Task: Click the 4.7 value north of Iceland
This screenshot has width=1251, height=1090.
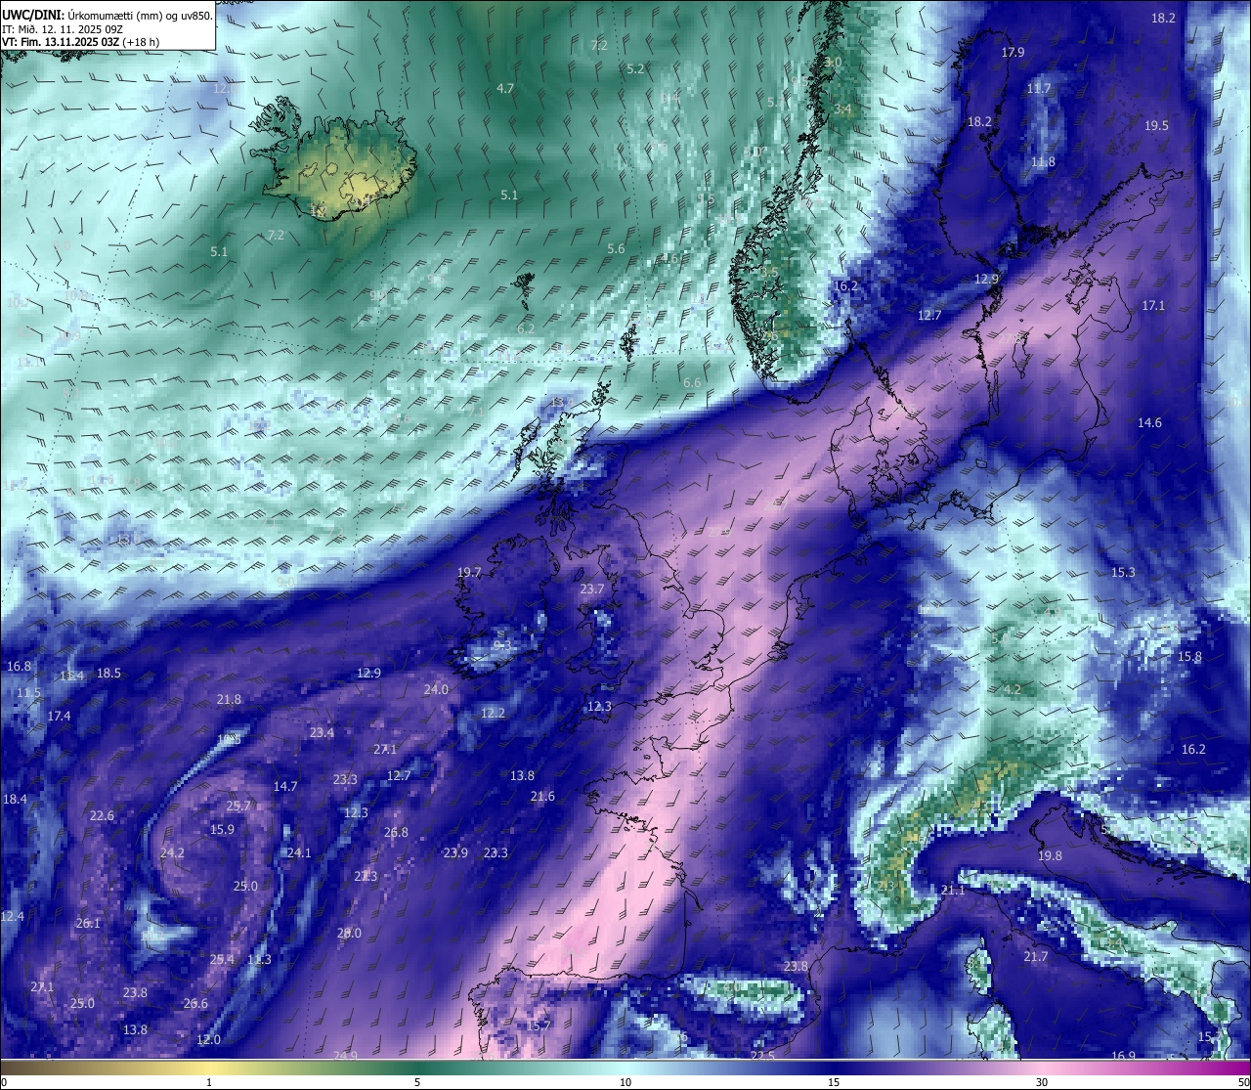Action: pos(505,88)
